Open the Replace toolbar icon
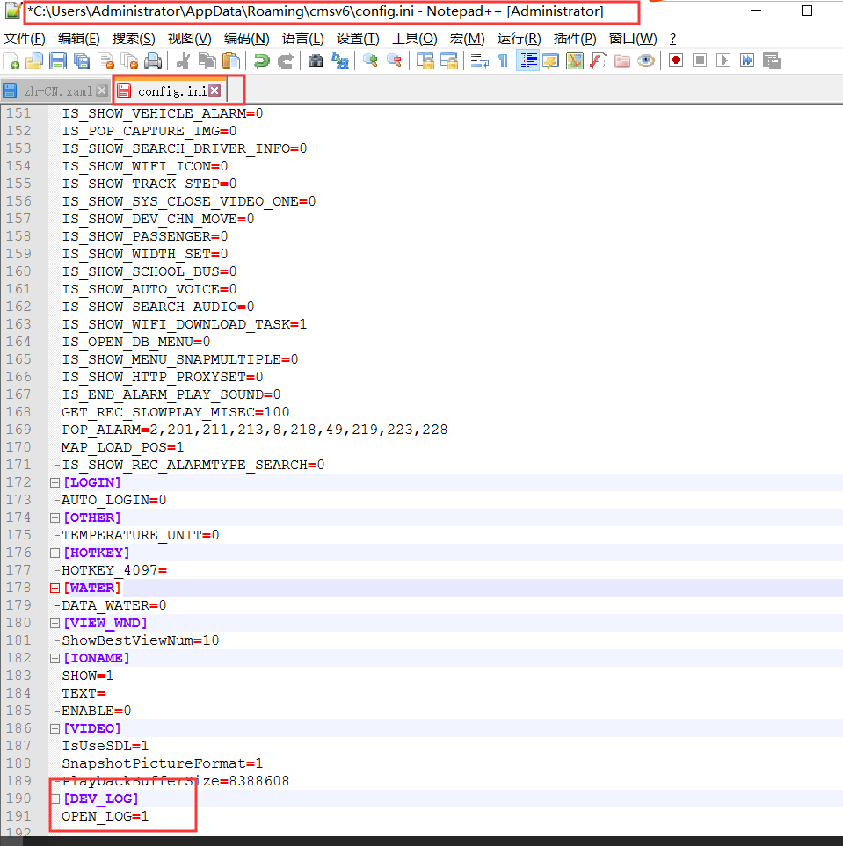 click(x=339, y=61)
